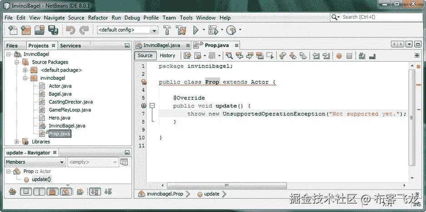Toggle Show Non-Public Members lock filter
The image size is (426, 212).
(x=52, y=192)
